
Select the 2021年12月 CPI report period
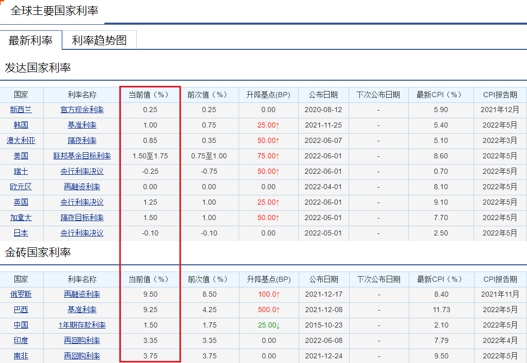(500, 110)
